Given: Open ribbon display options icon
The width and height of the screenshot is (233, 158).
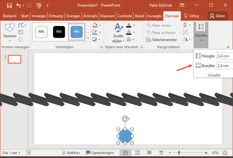Looking at the screenshot, I should (x=182, y=5).
